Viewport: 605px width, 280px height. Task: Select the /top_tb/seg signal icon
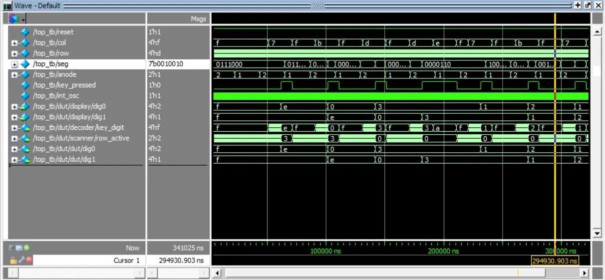pyautogui.click(x=25, y=64)
